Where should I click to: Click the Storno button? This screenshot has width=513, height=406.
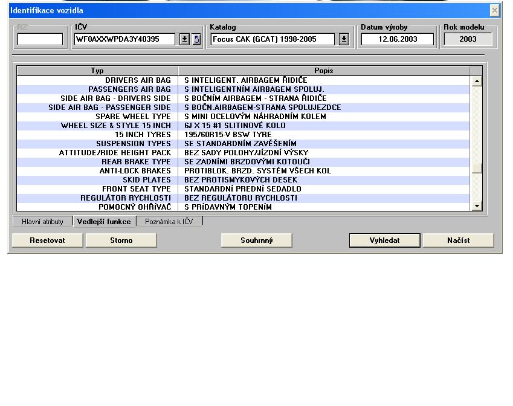121,240
